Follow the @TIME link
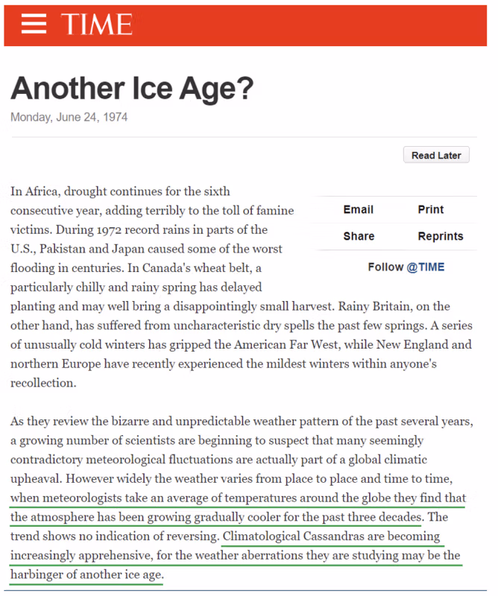 [425, 267]
